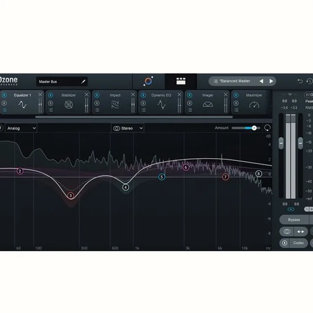Viewport: 313px width, 313px height.
Task: Click the link icon under the meters
Action: pos(291,209)
